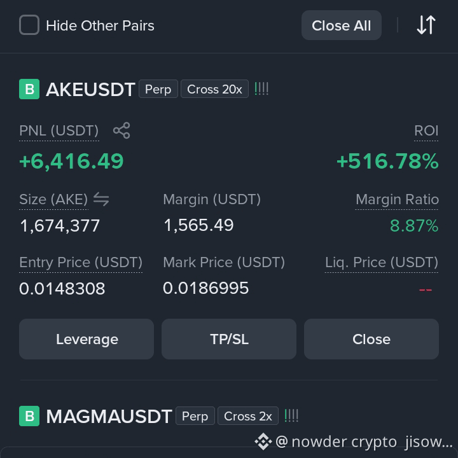Open the sort order arrows icon
This screenshot has width=458, height=458.
point(426,25)
